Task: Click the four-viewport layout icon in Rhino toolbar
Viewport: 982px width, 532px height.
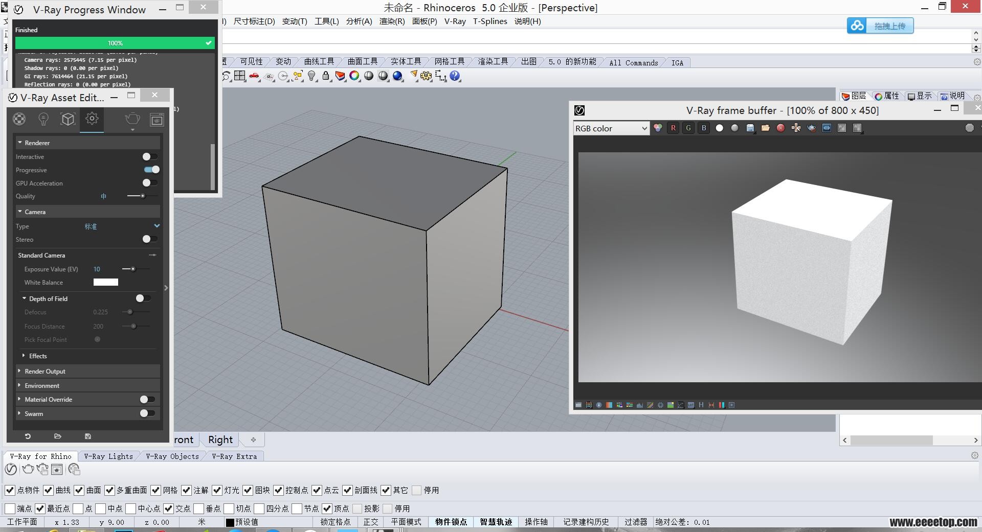Action: click(x=240, y=76)
